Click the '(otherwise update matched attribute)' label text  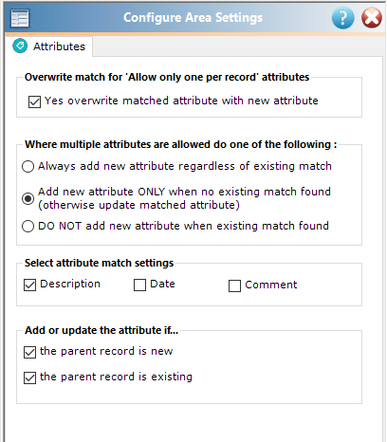(138, 205)
